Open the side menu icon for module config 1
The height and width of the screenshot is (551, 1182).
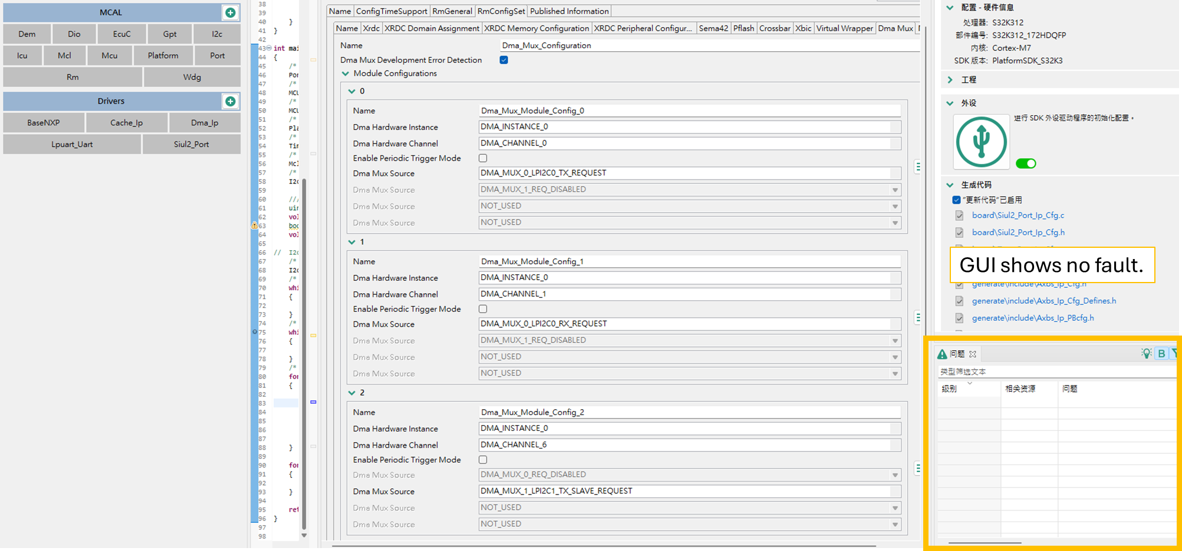click(x=918, y=317)
